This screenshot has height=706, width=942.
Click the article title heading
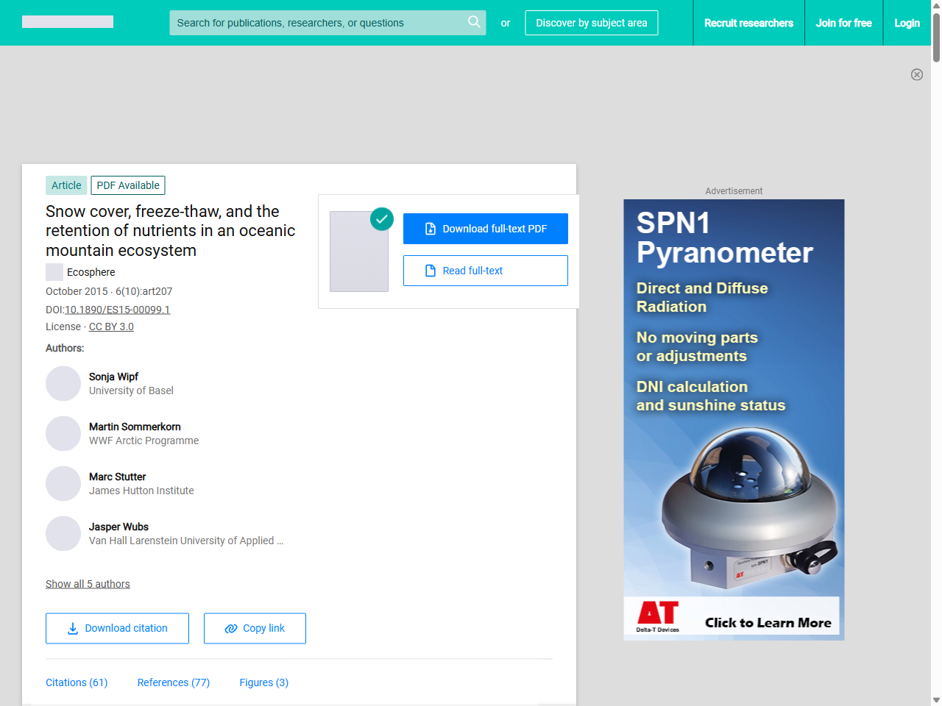click(x=171, y=231)
